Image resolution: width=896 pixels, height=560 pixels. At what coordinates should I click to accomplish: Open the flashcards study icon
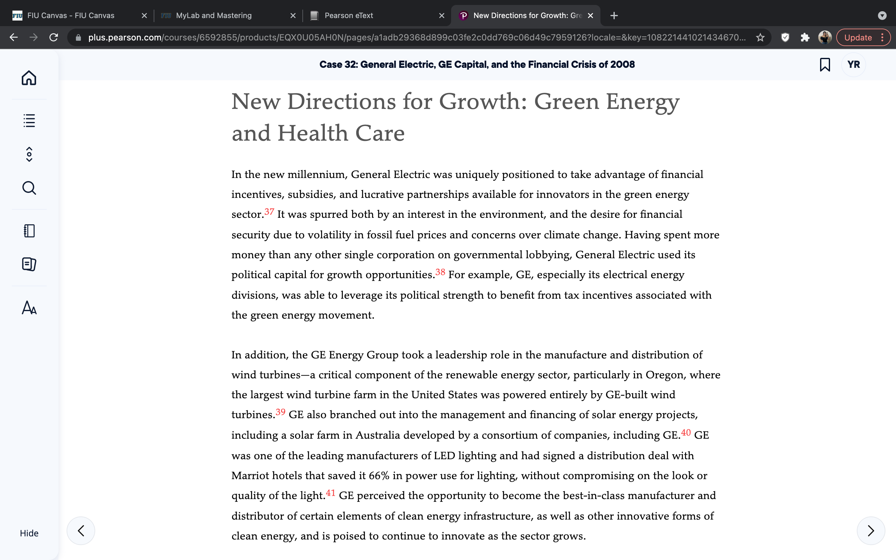click(29, 264)
